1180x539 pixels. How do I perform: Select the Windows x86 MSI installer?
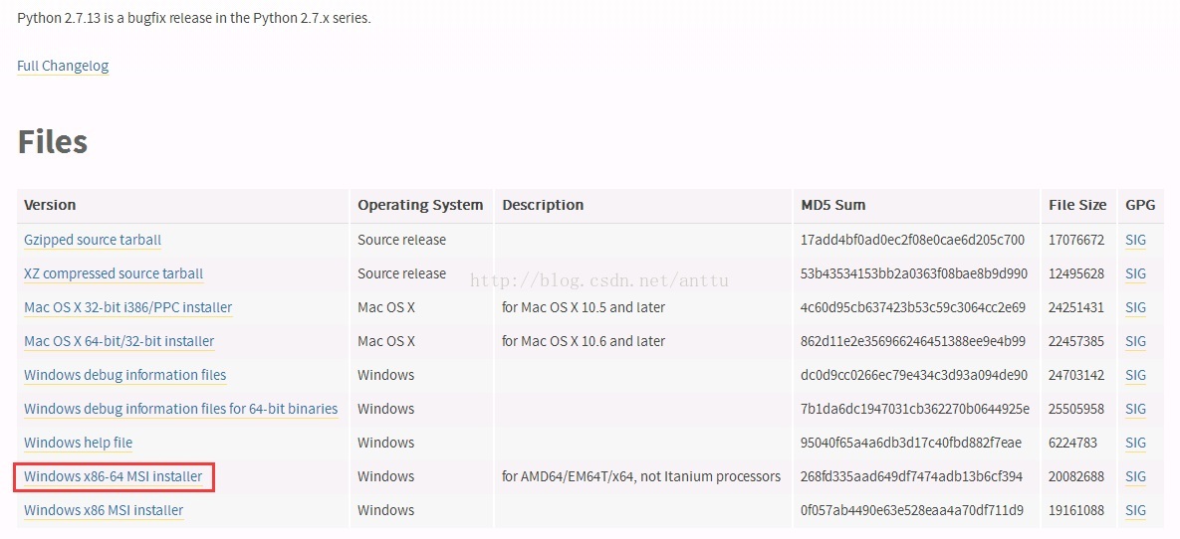coord(104,510)
